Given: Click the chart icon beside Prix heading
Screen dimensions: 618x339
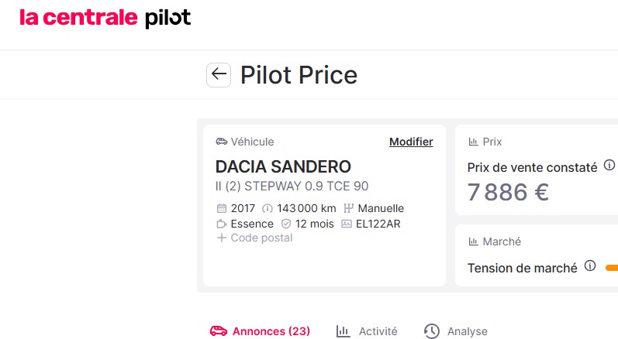Looking at the screenshot, I should (x=473, y=142).
